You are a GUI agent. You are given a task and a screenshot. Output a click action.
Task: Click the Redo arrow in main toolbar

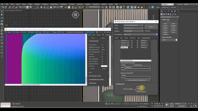[6, 7]
